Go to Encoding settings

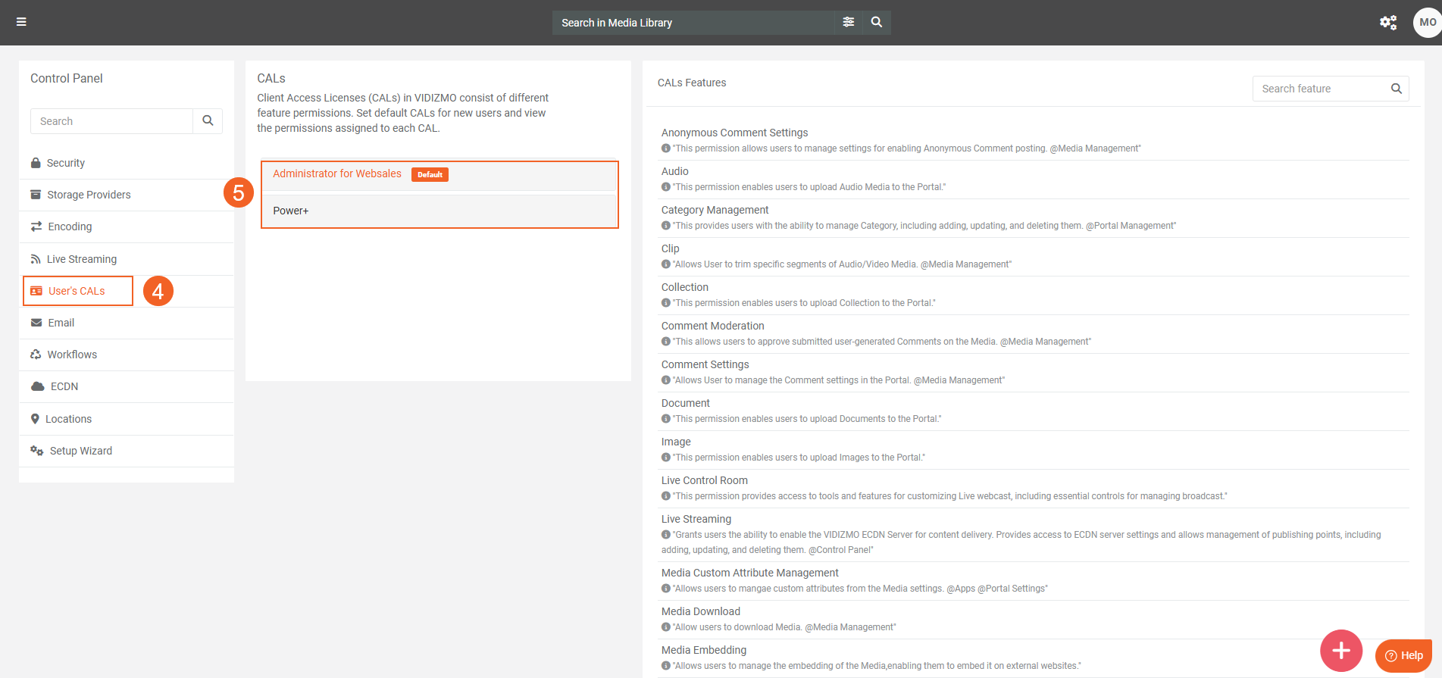pos(69,227)
